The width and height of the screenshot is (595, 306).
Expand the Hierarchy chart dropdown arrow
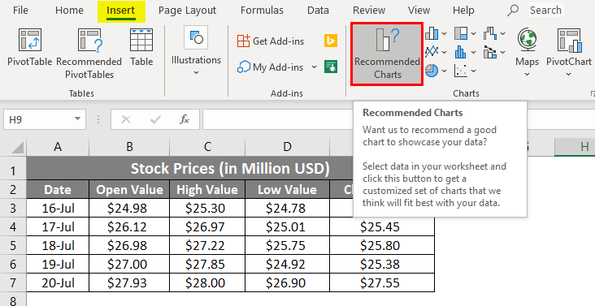[x=473, y=34]
